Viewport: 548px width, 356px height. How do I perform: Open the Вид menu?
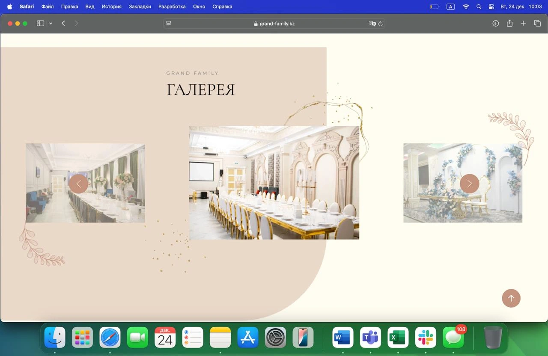coord(90,6)
